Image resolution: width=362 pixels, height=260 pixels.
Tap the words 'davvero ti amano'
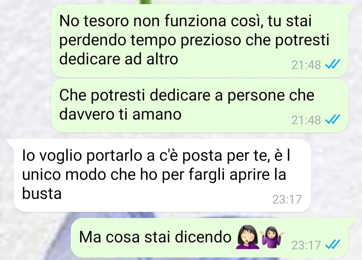tap(120, 114)
